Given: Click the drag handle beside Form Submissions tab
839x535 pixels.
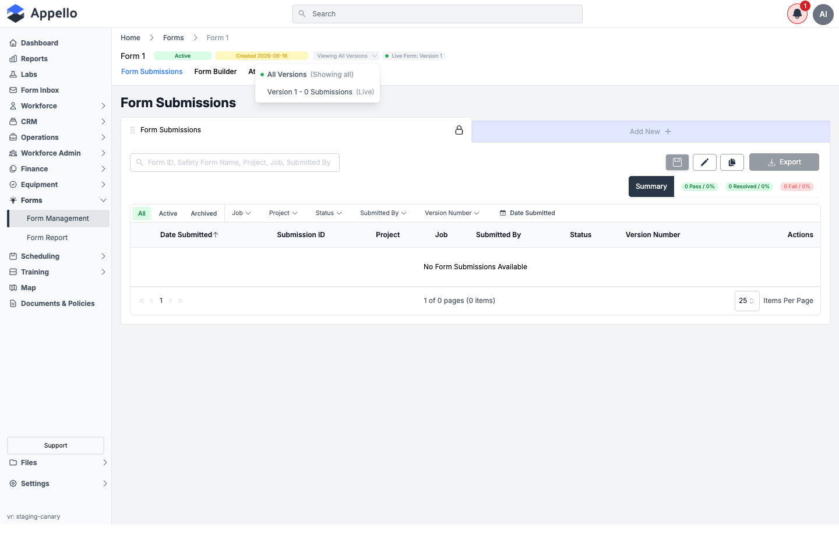Looking at the screenshot, I should pos(132,130).
